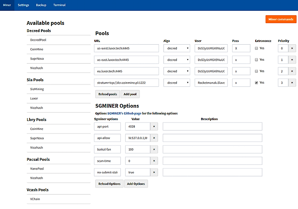Image resolution: width=298 pixels, height=209 pixels.
Task: Enable Extranonce for eu.luxor.tech pool
Action: click(256, 71)
